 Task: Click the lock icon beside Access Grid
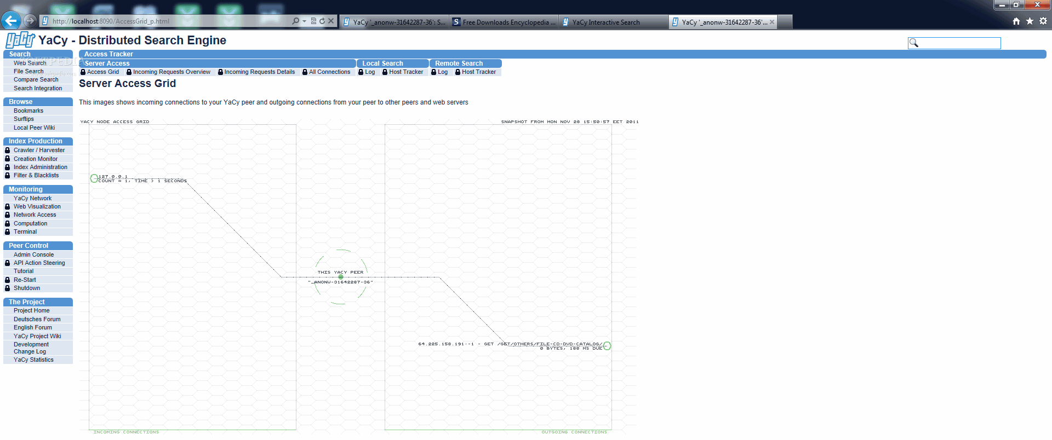83,72
